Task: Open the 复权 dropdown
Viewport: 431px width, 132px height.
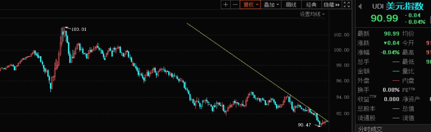Action: point(250,5)
